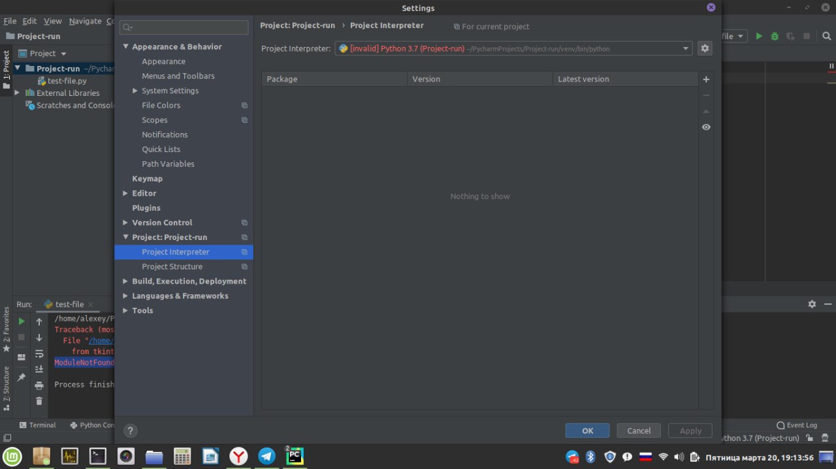The height and width of the screenshot is (469, 836).
Task: Click Apply button in Settings
Action: pyautogui.click(x=690, y=431)
